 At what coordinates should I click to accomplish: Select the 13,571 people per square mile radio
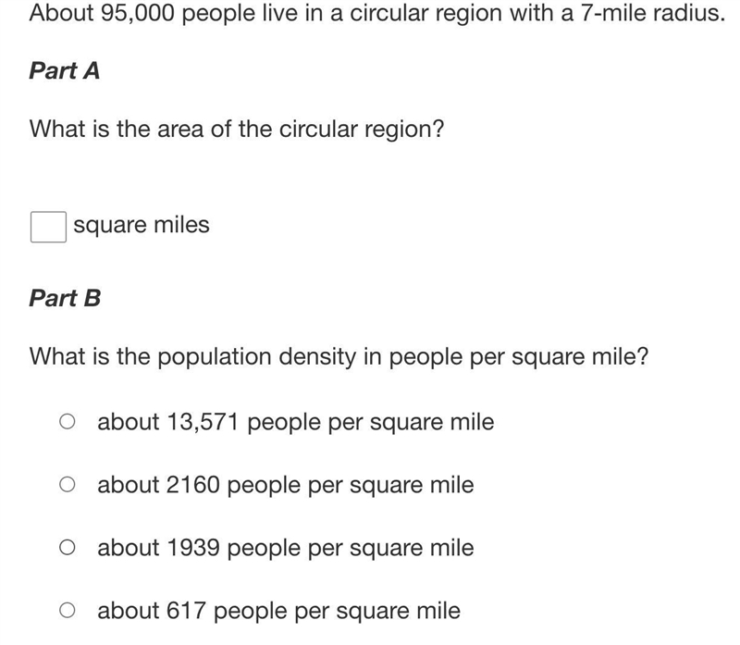(67, 421)
